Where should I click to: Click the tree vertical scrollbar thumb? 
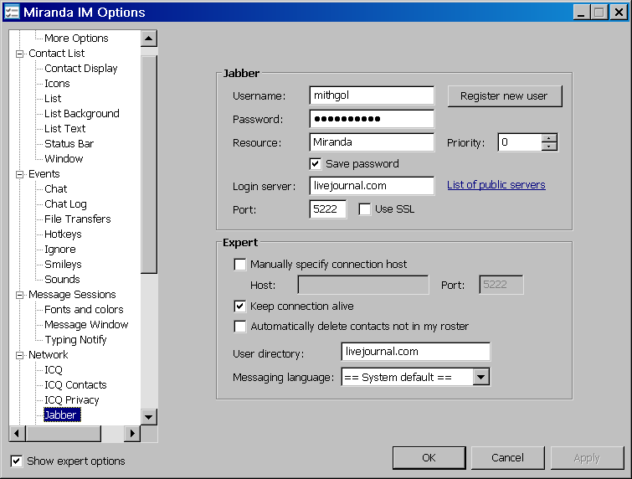point(149,165)
